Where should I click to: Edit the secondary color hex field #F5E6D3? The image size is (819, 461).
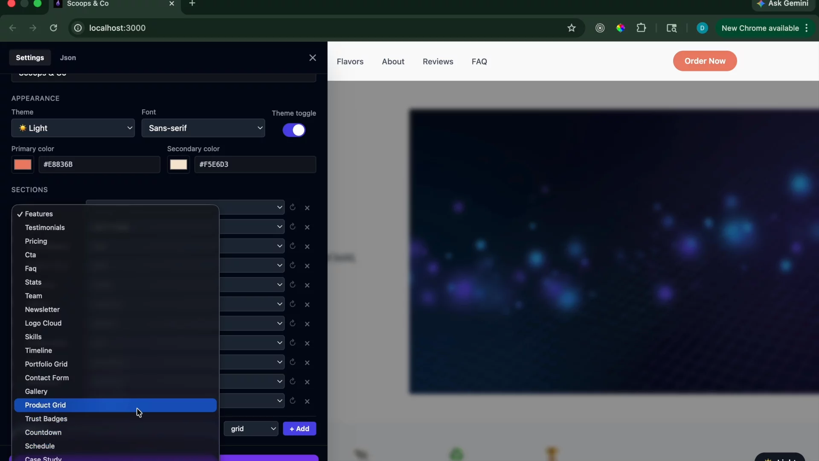click(255, 164)
